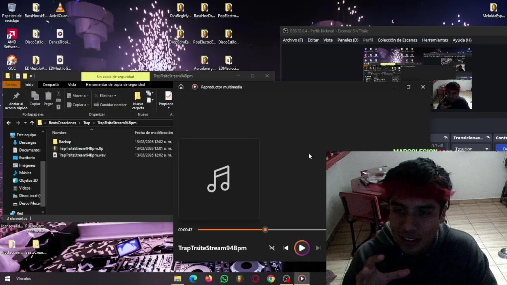Open Google Chrome from the taskbar

pyautogui.click(x=271, y=279)
